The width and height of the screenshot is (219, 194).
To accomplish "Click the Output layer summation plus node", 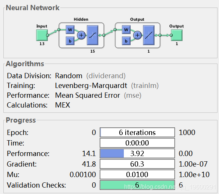I will (137, 35).
